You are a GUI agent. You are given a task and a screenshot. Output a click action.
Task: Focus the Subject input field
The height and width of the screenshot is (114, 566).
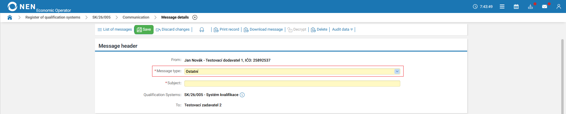pyautogui.click(x=292, y=83)
